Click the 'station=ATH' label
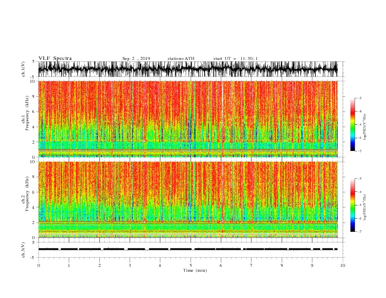386x298 pixels. [x=181, y=58]
